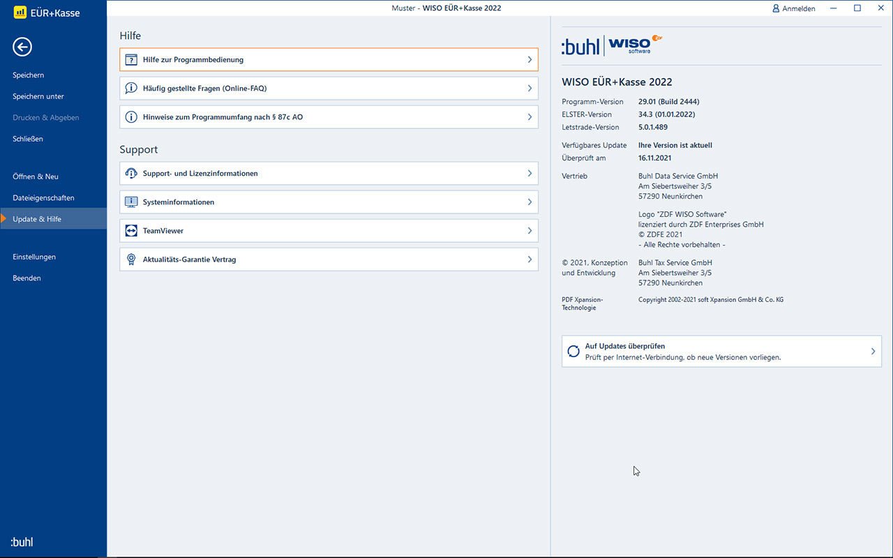Expand Häufig gestellte Fragen chevron
The width and height of the screenshot is (893, 558).
530,89
